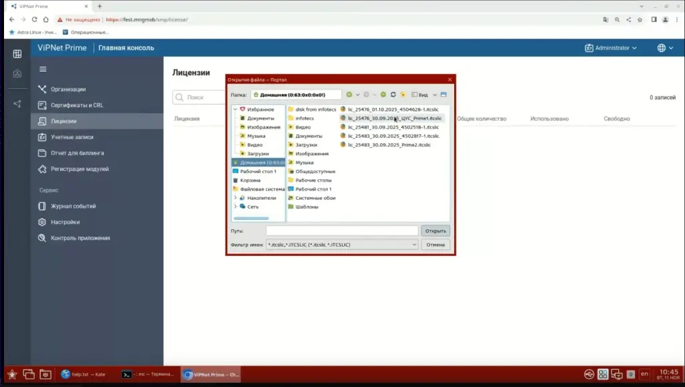Viewport: 685px width, 387px height.
Task: Open Контроль приложения in the sidebar
Action: (x=97, y=238)
